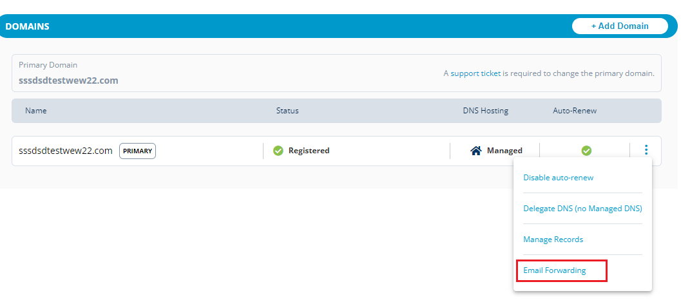Select Disable auto-renew from the menu
Image resolution: width=681 pixels, height=302 pixels.
click(558, 178)
